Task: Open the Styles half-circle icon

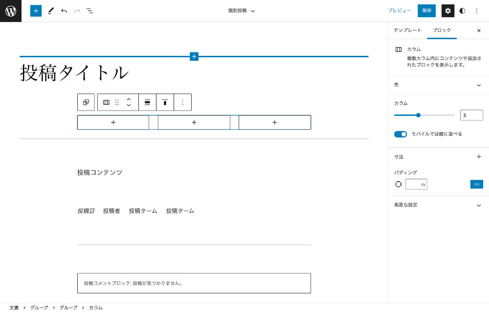Action: [463, 11]
